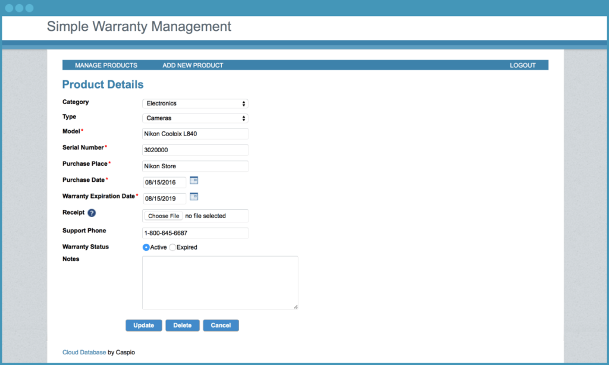Screen dimensions: 609x365
Task: Select the Expired warranty status radio button
Action: click(x=173, y=247)
